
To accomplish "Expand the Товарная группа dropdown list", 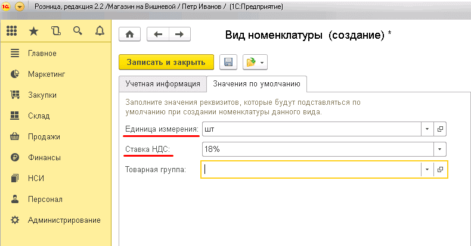I will [x=427, y=170].
